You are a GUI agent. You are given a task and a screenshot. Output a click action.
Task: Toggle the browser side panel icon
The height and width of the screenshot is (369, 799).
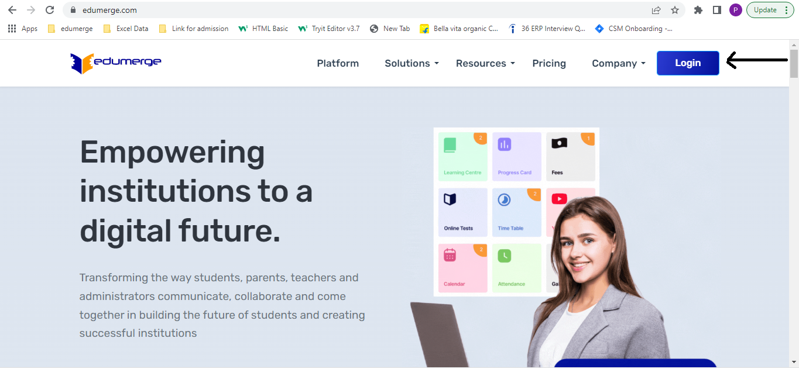click(716, 10)
